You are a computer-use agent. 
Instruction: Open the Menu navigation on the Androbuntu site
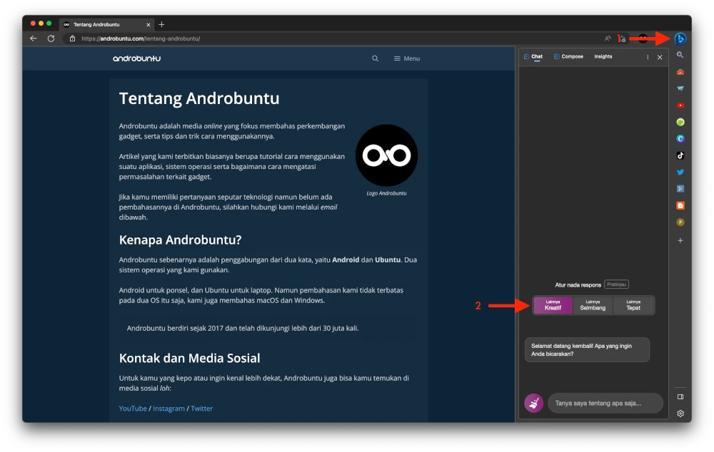pos(406,58)
